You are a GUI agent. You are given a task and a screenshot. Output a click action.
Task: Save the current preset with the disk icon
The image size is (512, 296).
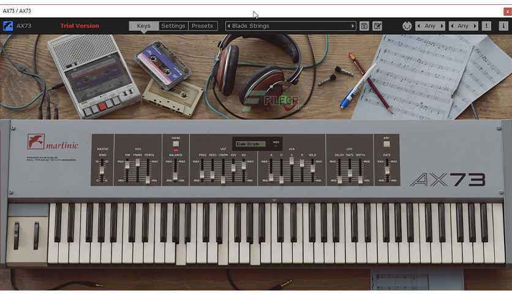(x=364, y=26)
